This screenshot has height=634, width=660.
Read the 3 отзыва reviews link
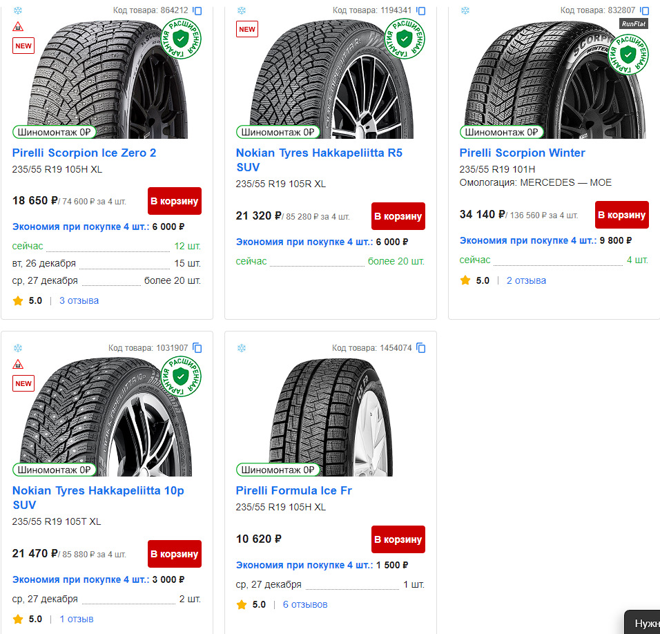click(x=79, y=300)
